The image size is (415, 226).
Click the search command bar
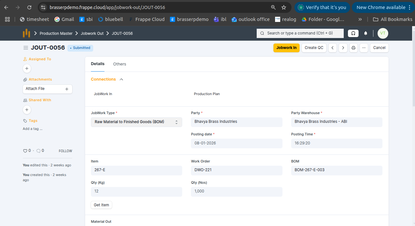pyautogui.click(x=300, y=33)
